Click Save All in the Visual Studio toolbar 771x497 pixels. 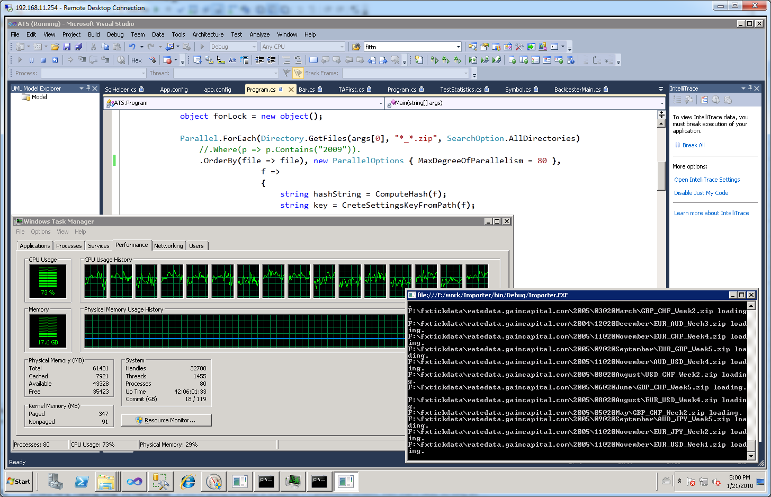coord(78,47)
